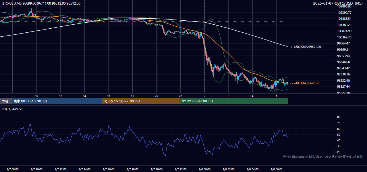The width and height of the screenshot is (367, 172).
Task: Click price axis value 102390.77
Action: click(344, 13)
